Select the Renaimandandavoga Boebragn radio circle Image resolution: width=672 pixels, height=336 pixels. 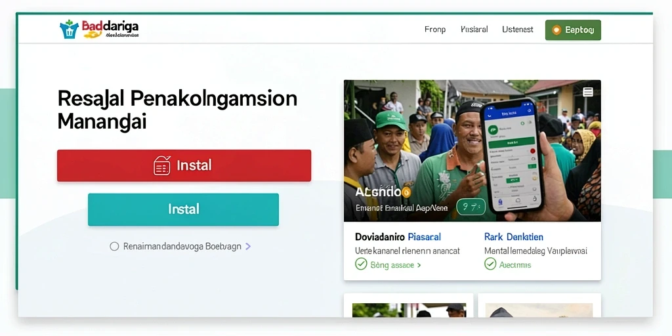114,247
